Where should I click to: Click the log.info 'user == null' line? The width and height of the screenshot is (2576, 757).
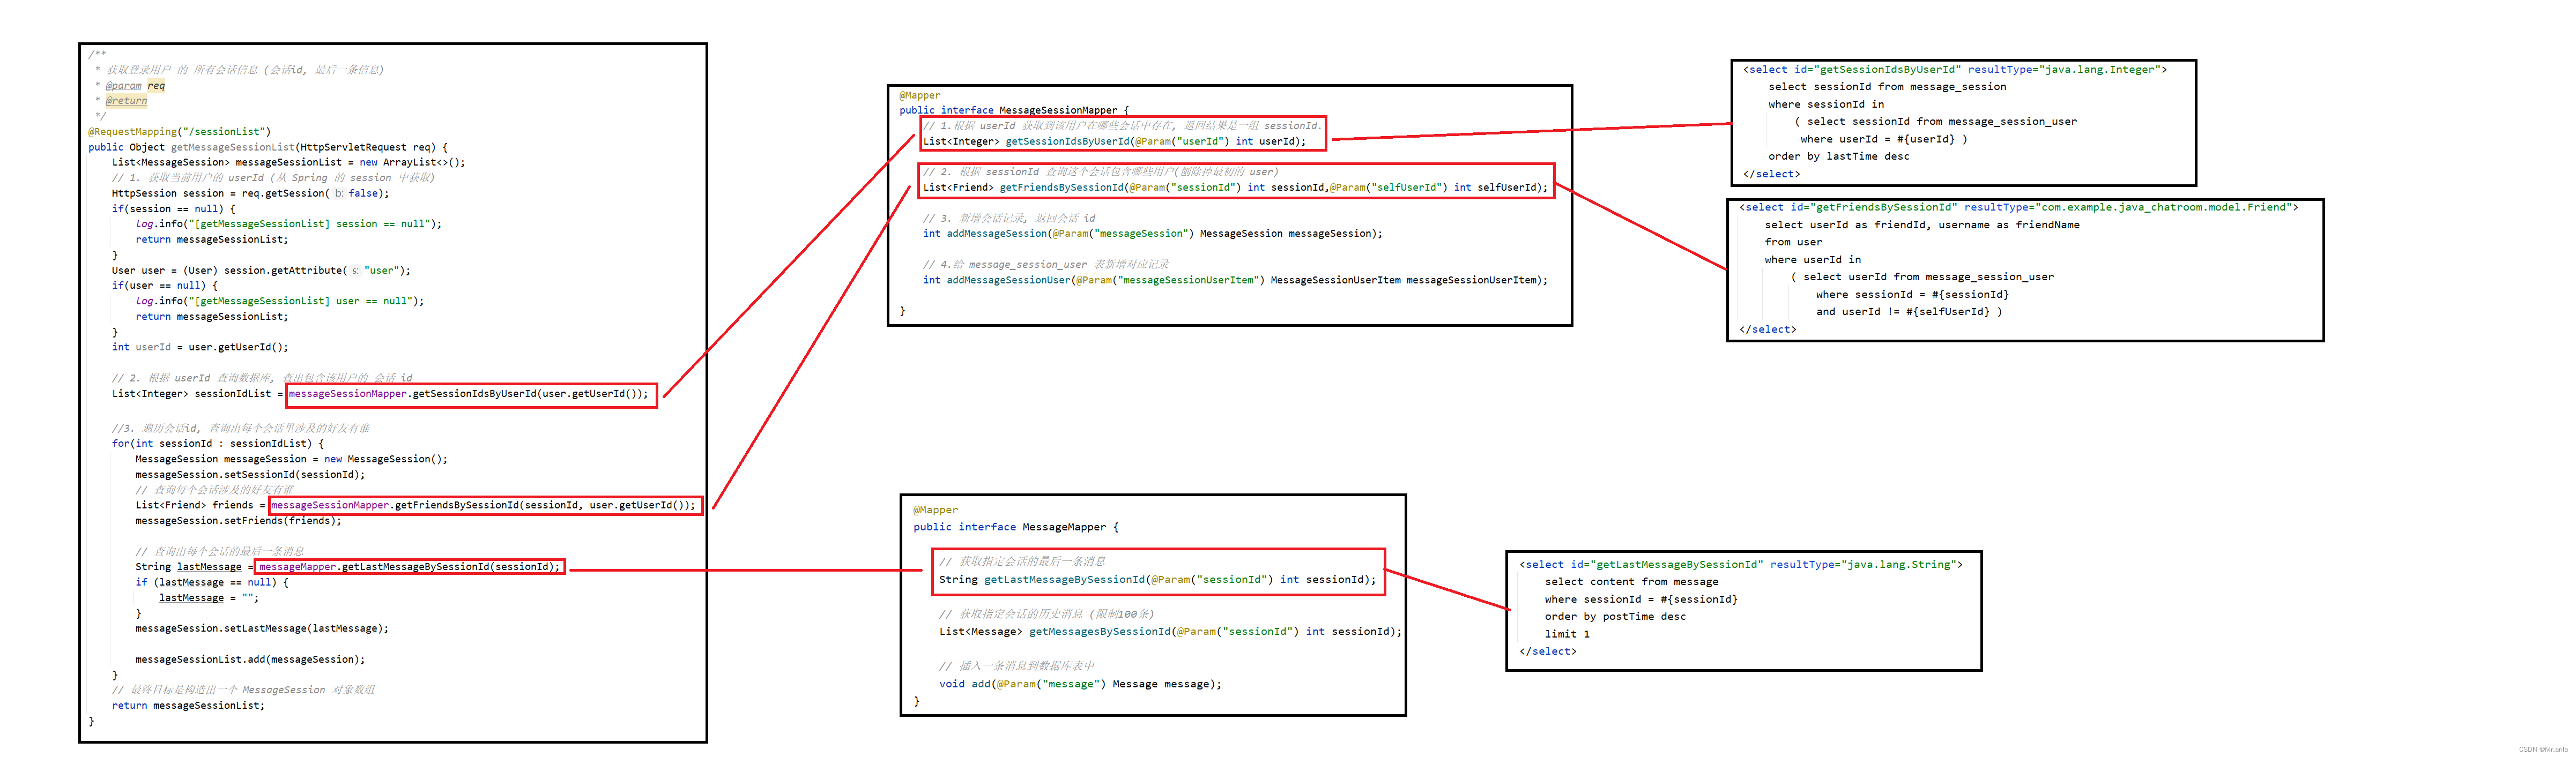279,301
